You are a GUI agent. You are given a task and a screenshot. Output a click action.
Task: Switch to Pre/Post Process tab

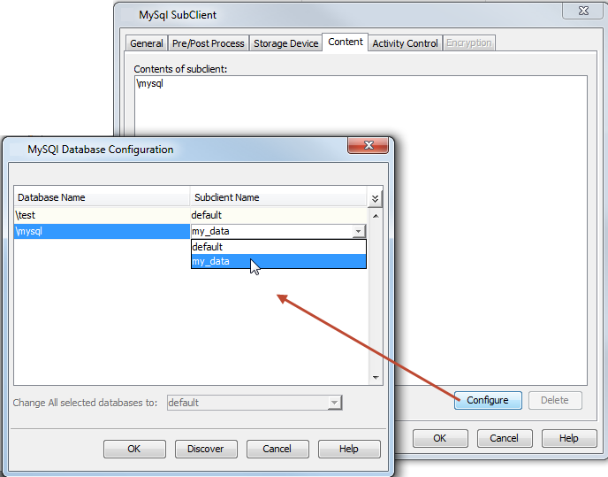(209, 43)
